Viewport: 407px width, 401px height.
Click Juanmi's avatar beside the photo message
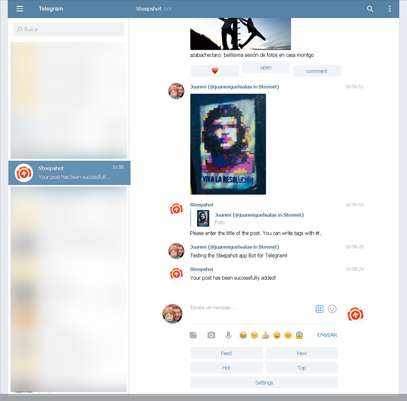(x=176, y=91)
